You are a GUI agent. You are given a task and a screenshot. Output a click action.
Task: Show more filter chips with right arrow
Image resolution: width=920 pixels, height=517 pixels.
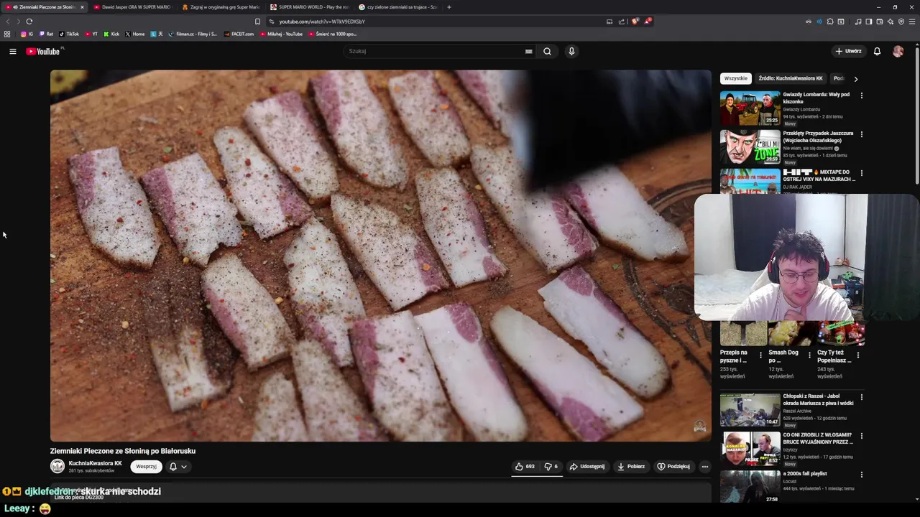[855, 78]
